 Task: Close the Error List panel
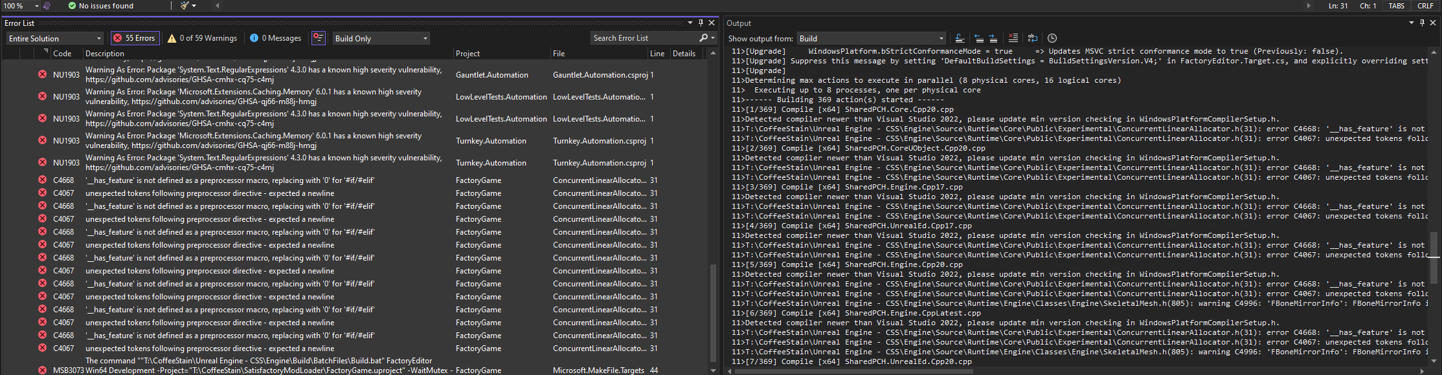pyautogui.click(x=712, y=23)
